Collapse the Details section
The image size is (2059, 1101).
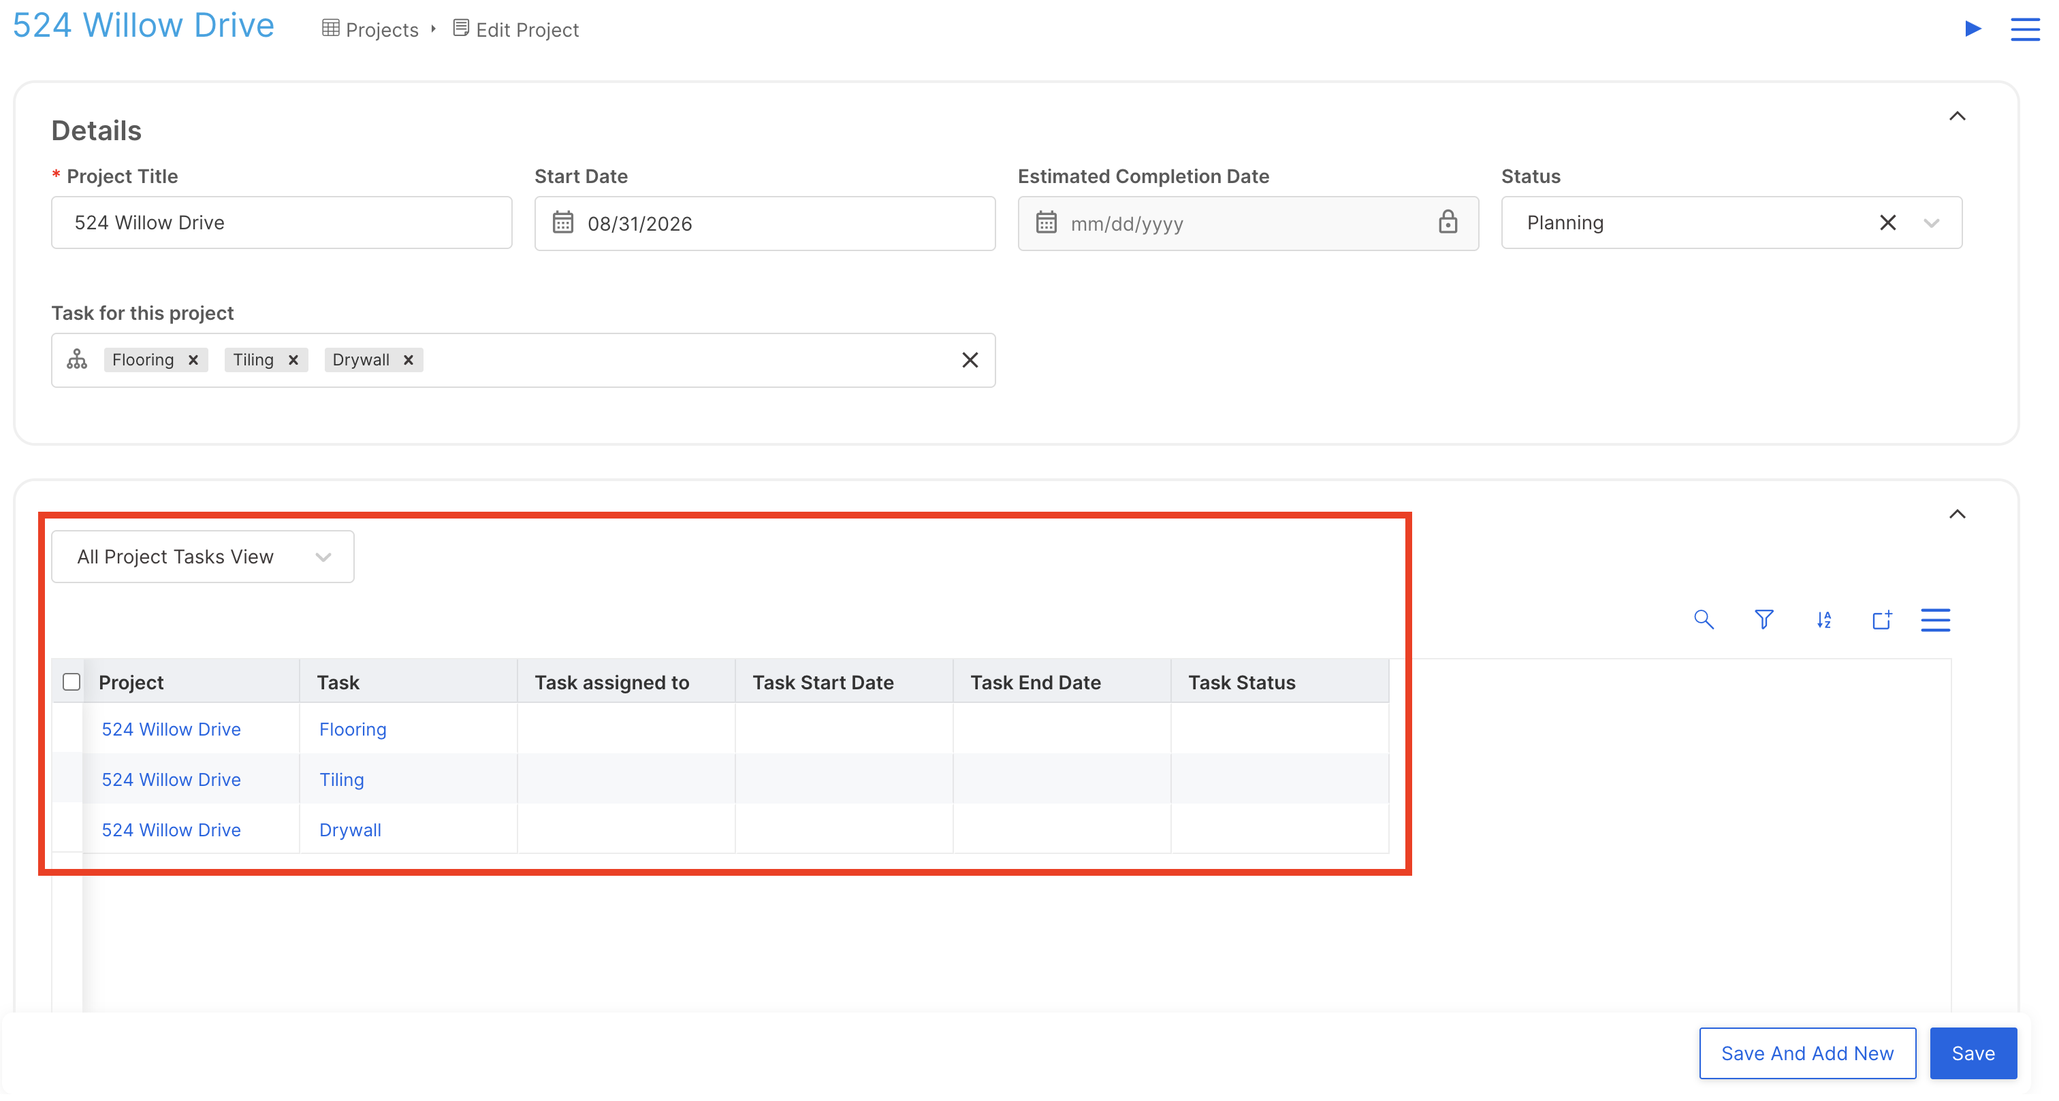point(1957,116)
